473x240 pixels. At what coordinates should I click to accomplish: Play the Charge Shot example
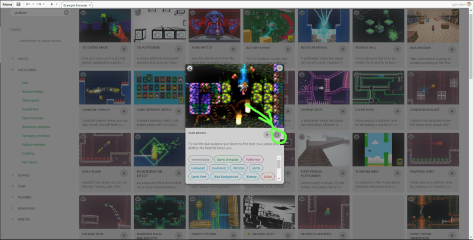(343, 111)
